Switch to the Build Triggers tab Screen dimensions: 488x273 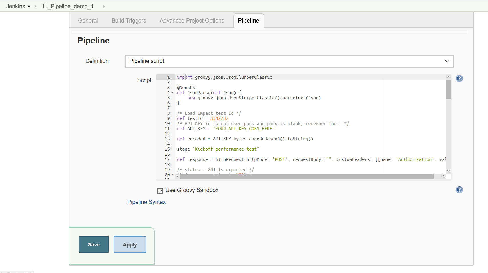tap(129, 21)
